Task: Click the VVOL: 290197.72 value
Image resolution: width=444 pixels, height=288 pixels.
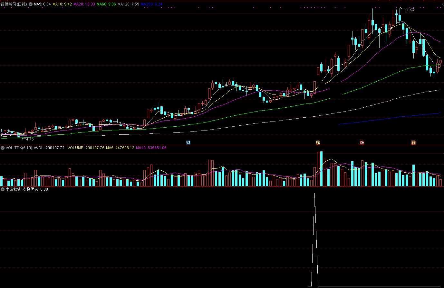Action: [x=49, y=148]
